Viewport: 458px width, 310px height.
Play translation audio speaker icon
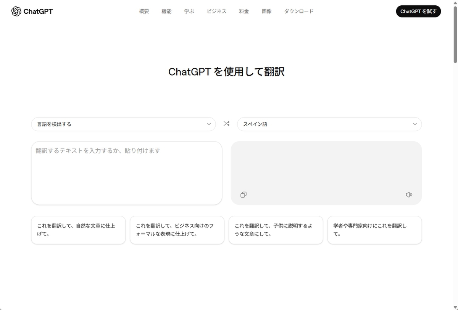pyautogui.click(x=409, y=195)
